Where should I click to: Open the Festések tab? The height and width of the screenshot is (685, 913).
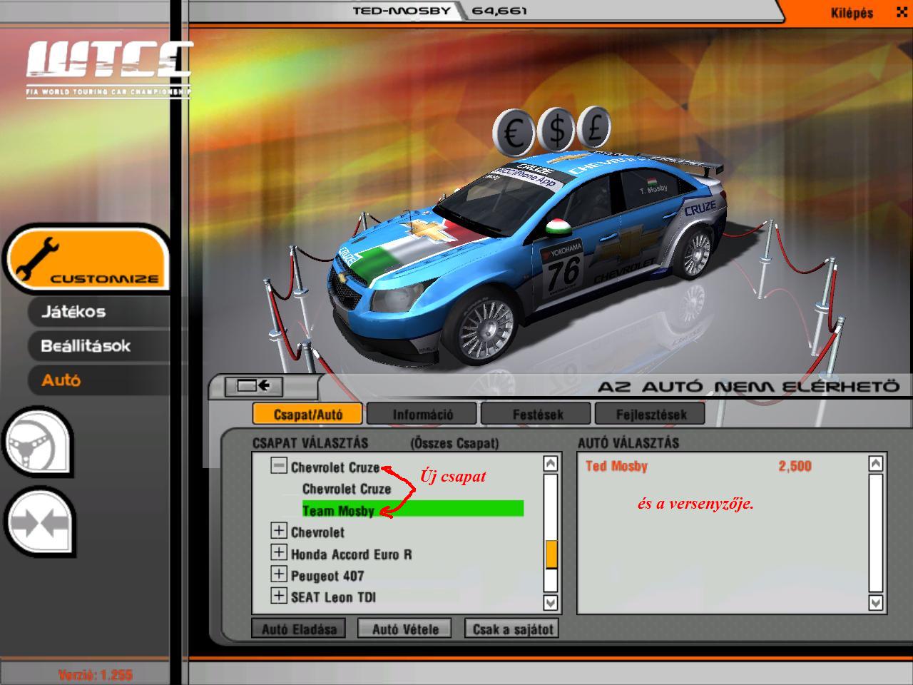pyautogui.click(x=536, y=414)
